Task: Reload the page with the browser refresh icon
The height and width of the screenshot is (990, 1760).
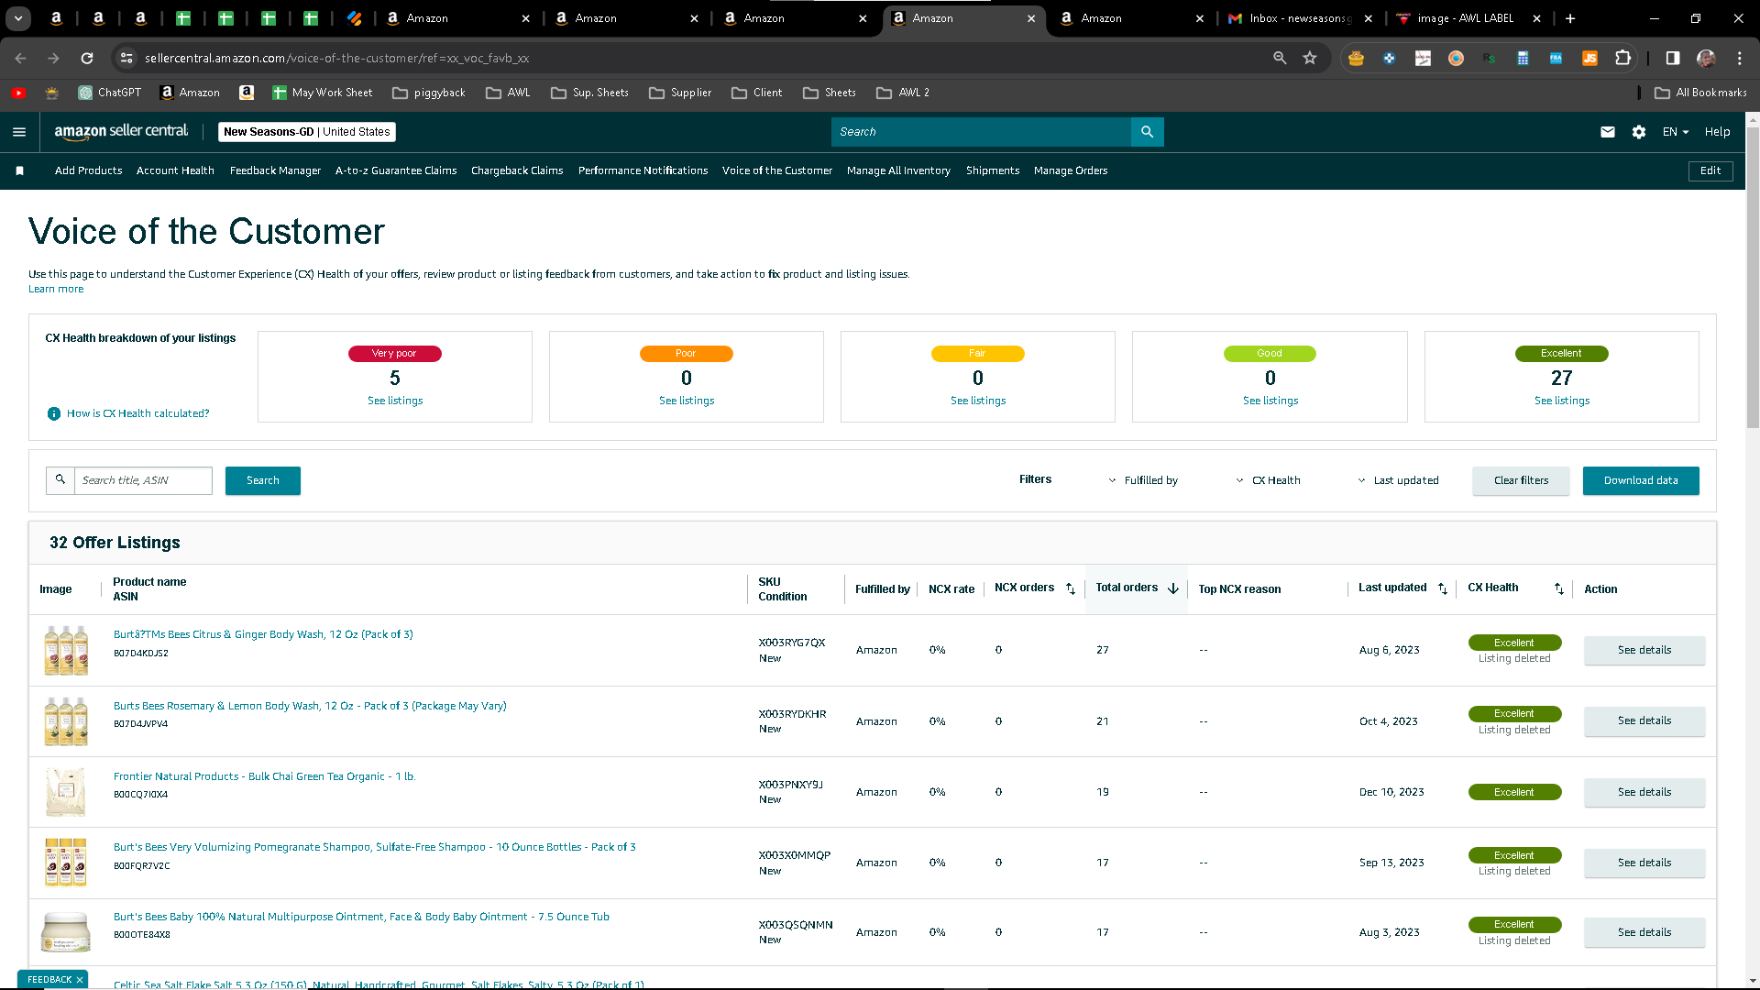Action: (87, 58)
